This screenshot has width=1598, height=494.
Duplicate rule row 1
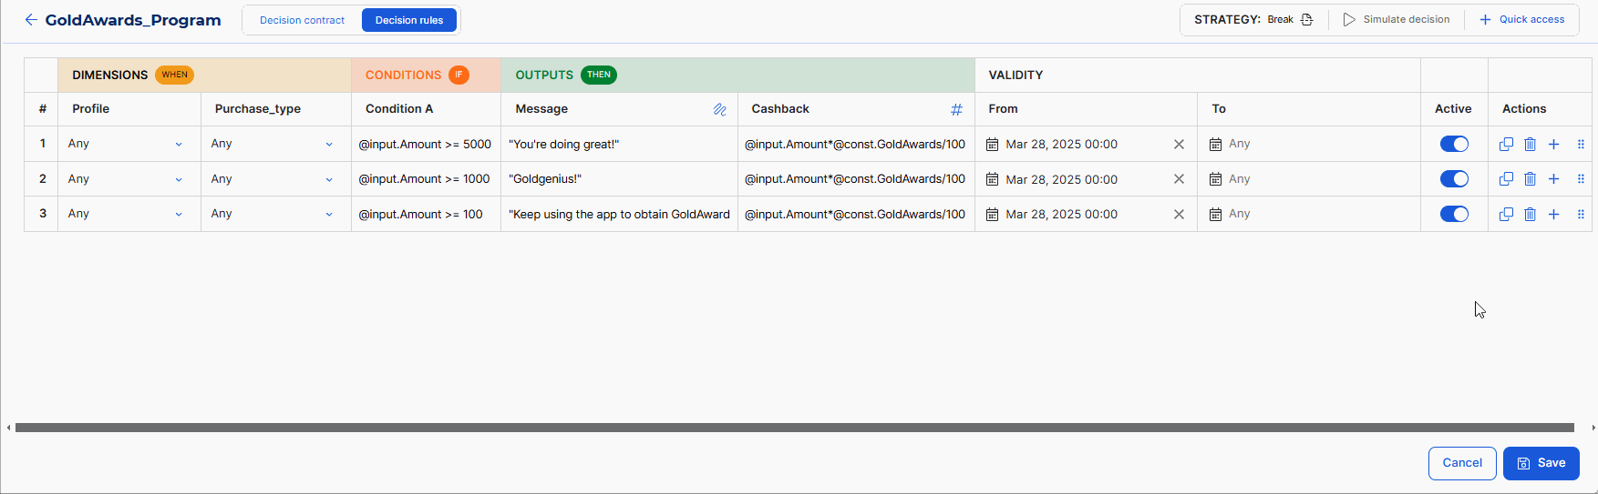(1506, 144)
